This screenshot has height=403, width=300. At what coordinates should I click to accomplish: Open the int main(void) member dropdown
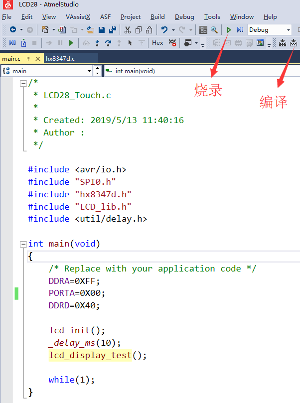pos(202,71)
